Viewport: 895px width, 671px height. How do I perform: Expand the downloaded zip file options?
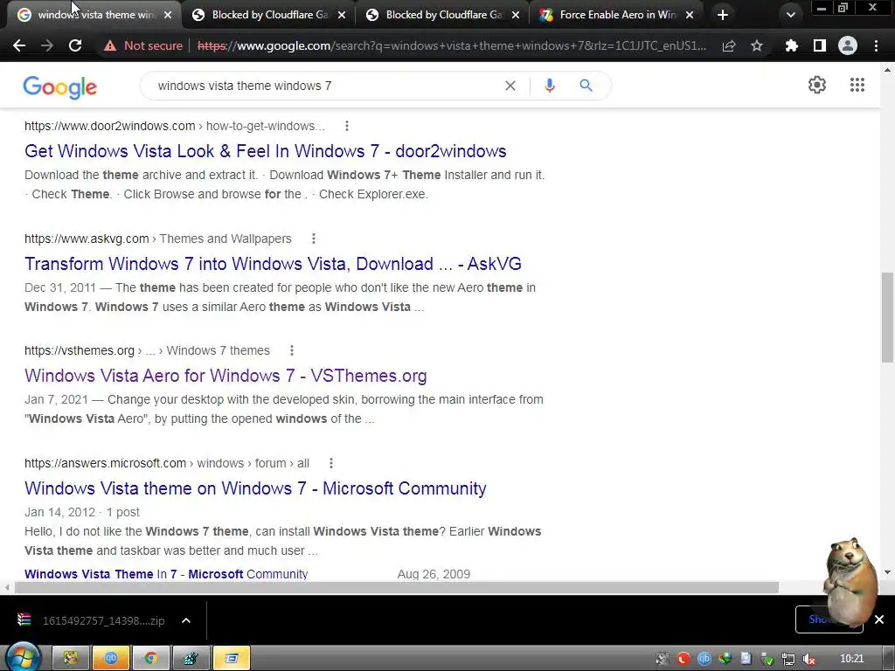tap(186, 621)
